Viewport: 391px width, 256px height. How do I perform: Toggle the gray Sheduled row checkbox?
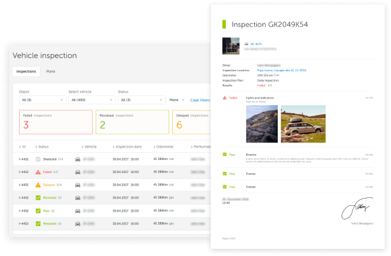pos(38,159)
